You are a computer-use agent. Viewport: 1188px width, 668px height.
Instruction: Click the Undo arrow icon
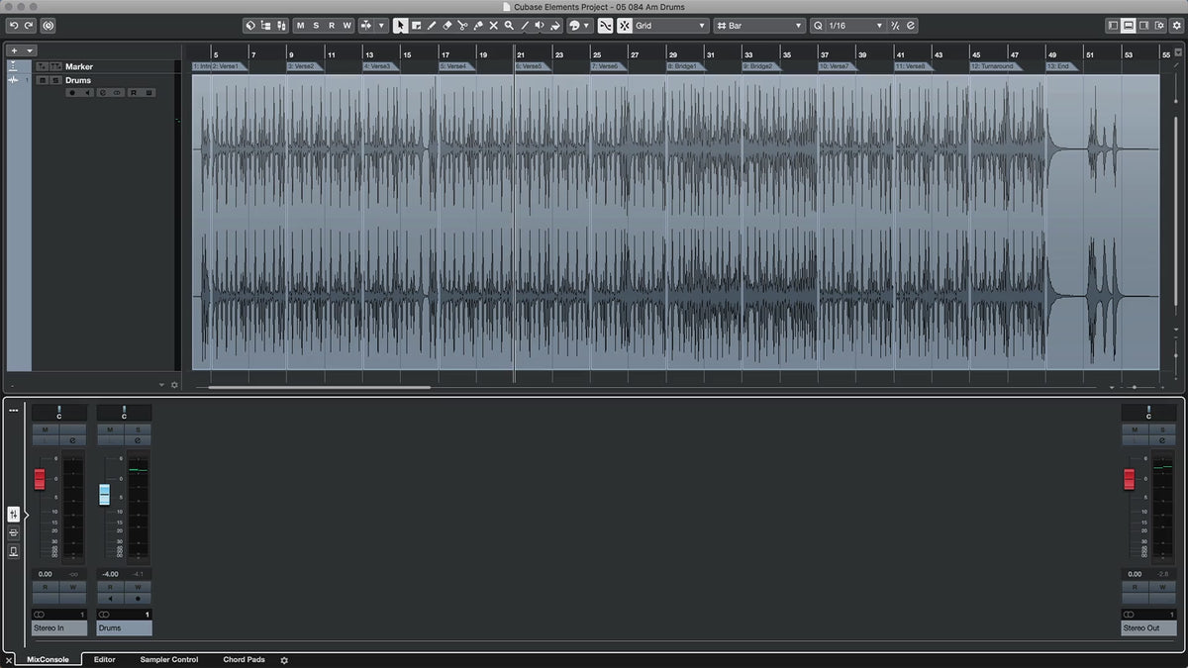click(14, 26)
